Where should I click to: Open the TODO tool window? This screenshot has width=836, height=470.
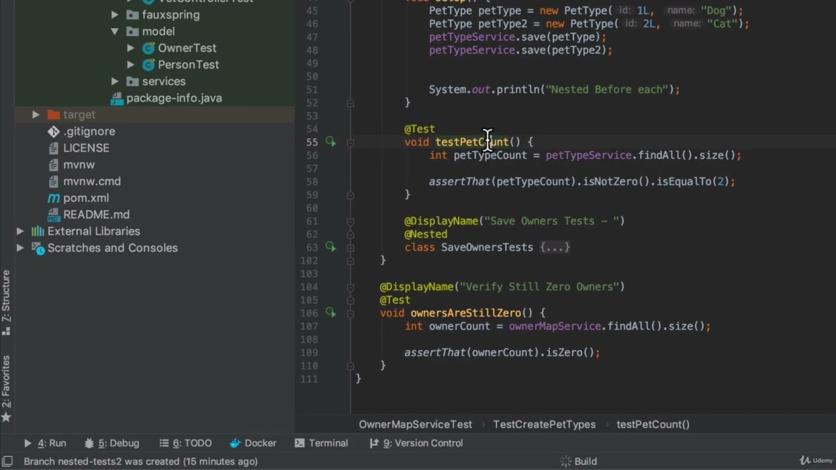click(x=185, y=443)
